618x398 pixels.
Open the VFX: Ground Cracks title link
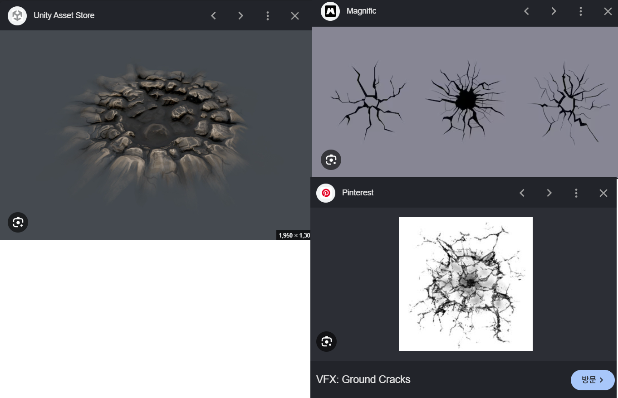coord(363,379)
